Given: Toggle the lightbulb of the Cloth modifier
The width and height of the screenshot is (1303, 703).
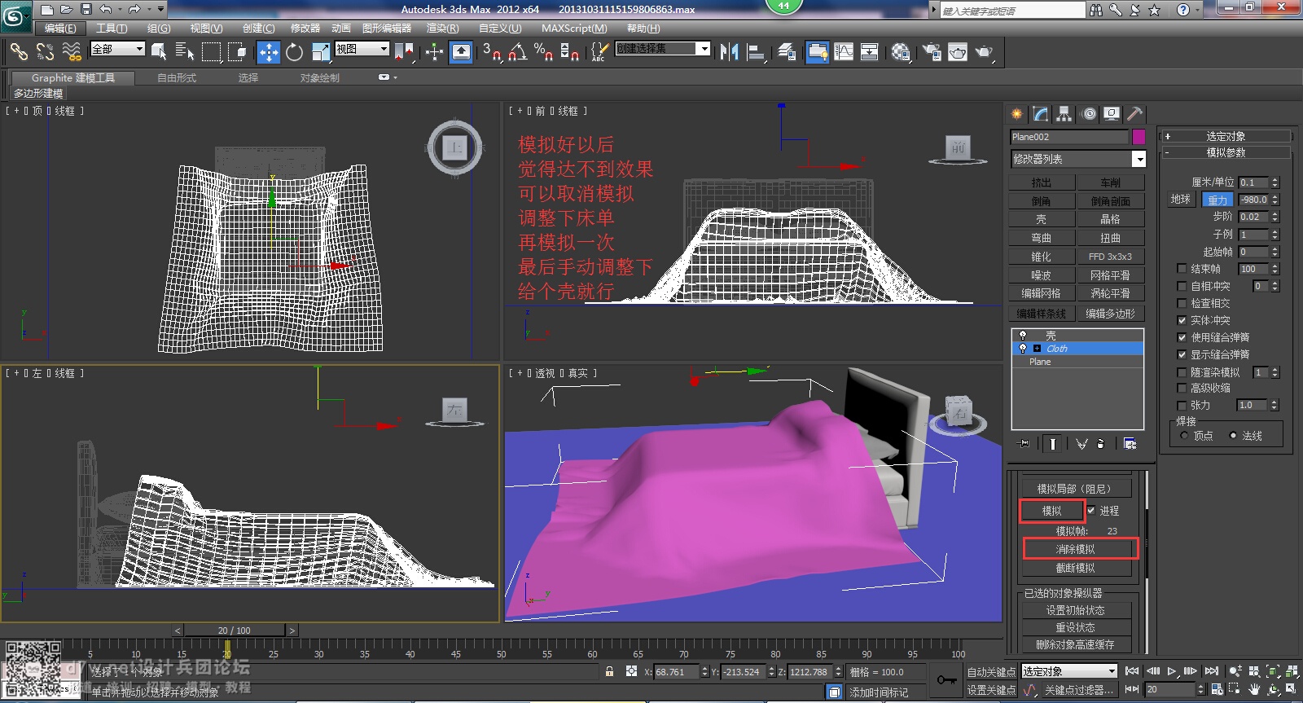Looking at the screenshot, I should click(x=1023, y=349).
